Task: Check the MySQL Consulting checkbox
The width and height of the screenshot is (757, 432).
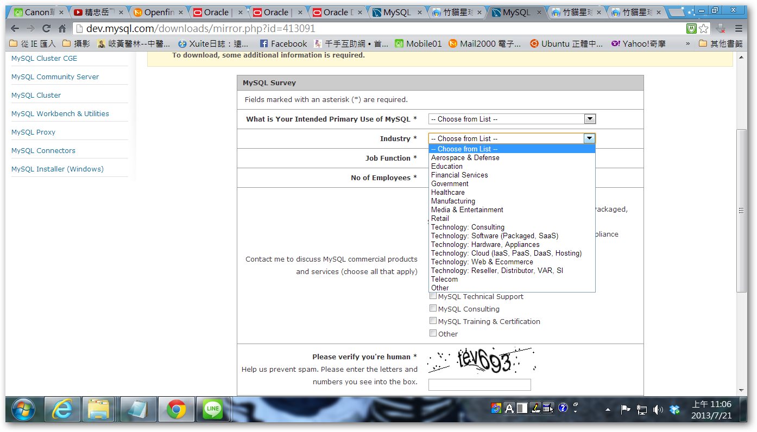Action: (x=433, y=308)
